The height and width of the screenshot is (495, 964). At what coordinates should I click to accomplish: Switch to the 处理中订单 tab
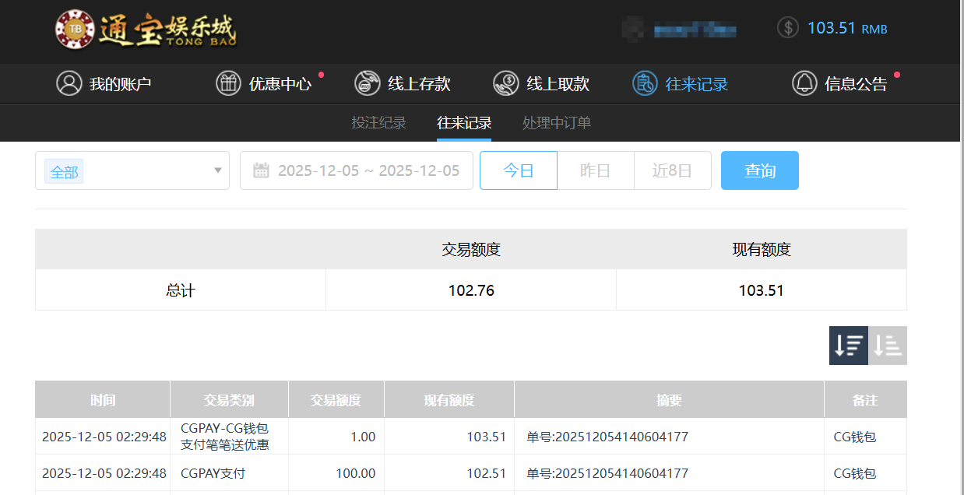[557, 123]
